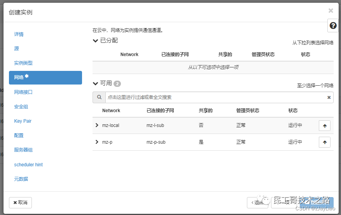Collapse the 已分配 section
341x215 pixels.
(x=95, y=41)
